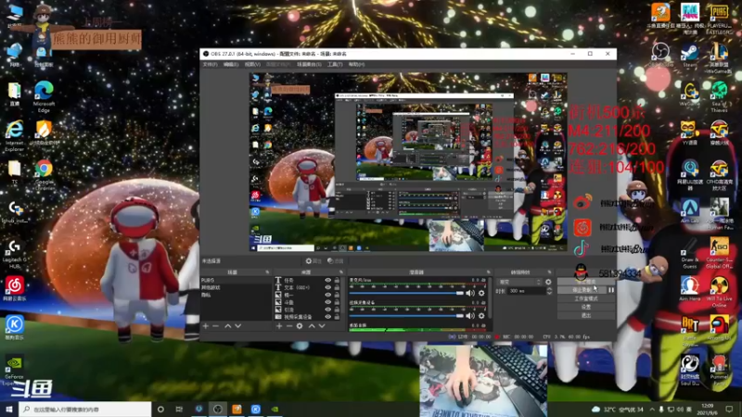Open the NetEase Cloud Music desktop shortcut
Viewport: 742px width, 417px height.
(x=14, y=289)
